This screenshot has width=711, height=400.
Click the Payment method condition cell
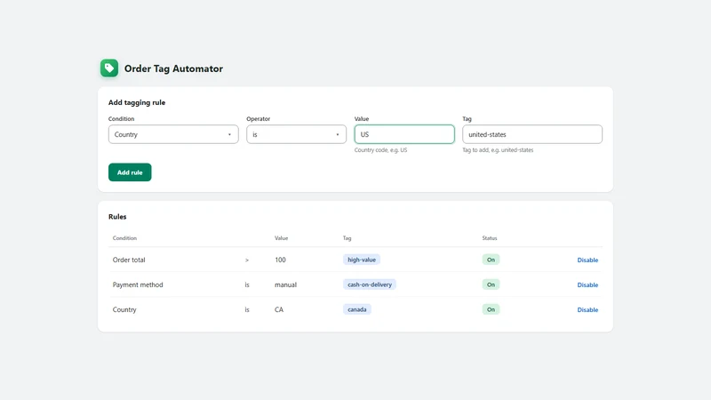[138, 284]
